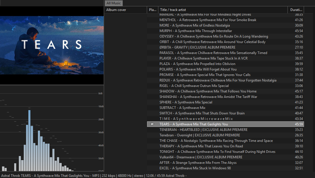
Task: Select the Vulkari64 - Dreamwave track
Action: [201, 157]
